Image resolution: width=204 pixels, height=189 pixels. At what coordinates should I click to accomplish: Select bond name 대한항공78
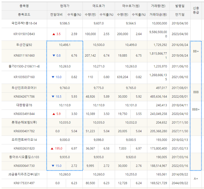click(x=24, y=105)
